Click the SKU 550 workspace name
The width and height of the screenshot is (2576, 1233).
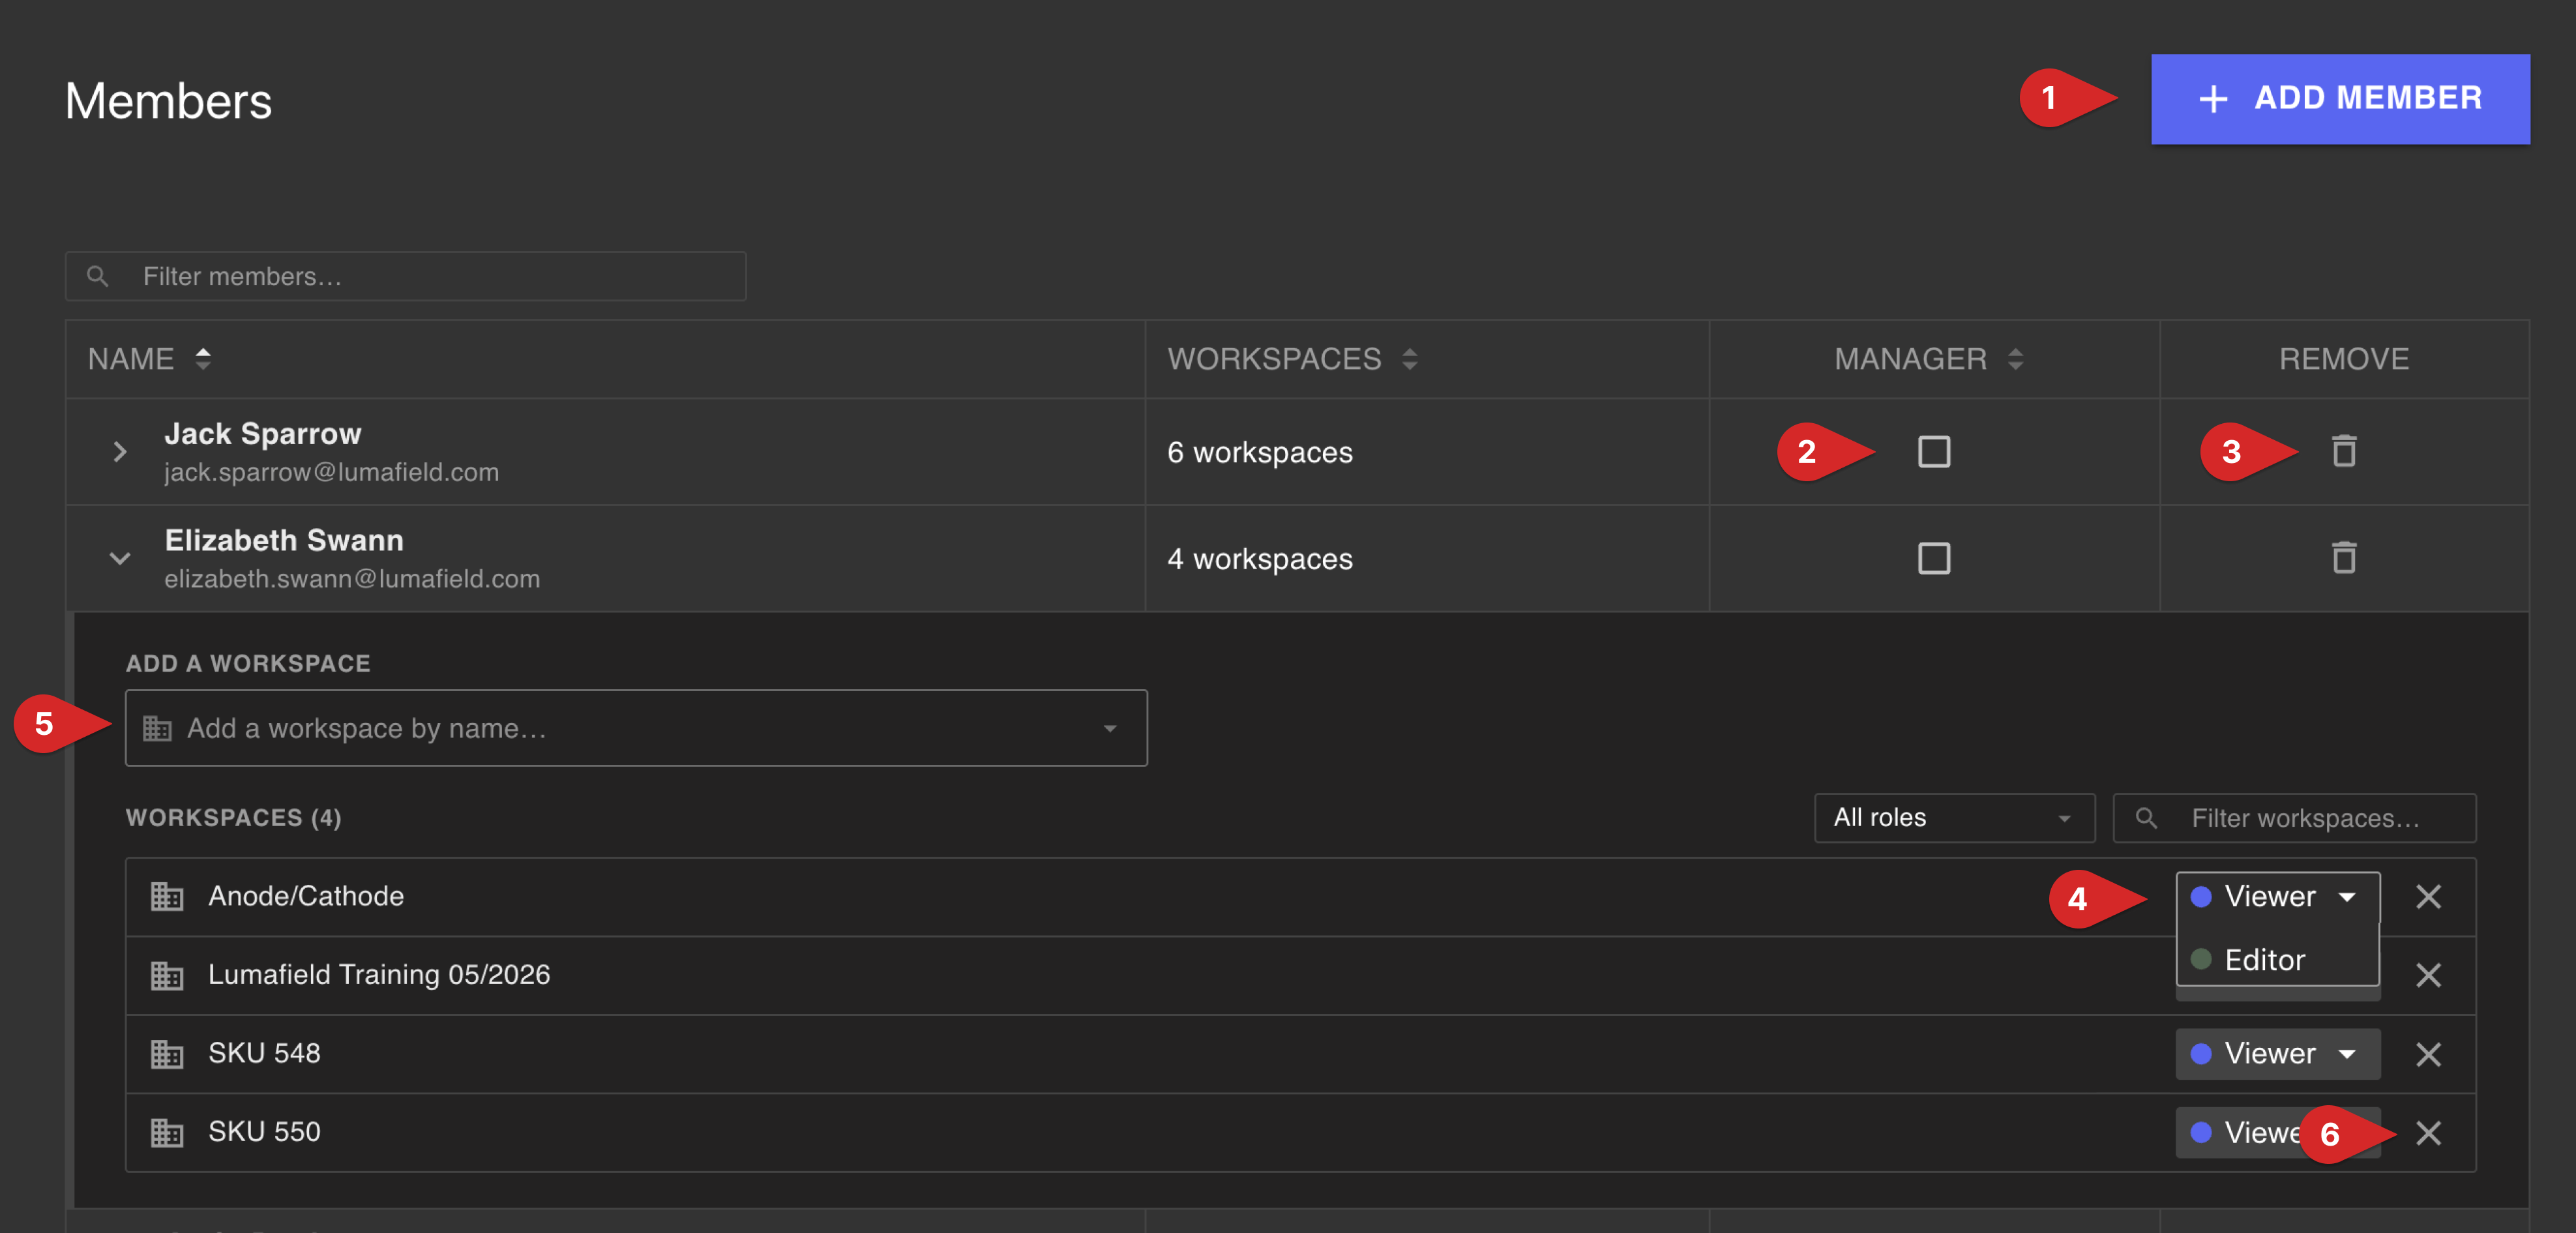pos(264,1132)
